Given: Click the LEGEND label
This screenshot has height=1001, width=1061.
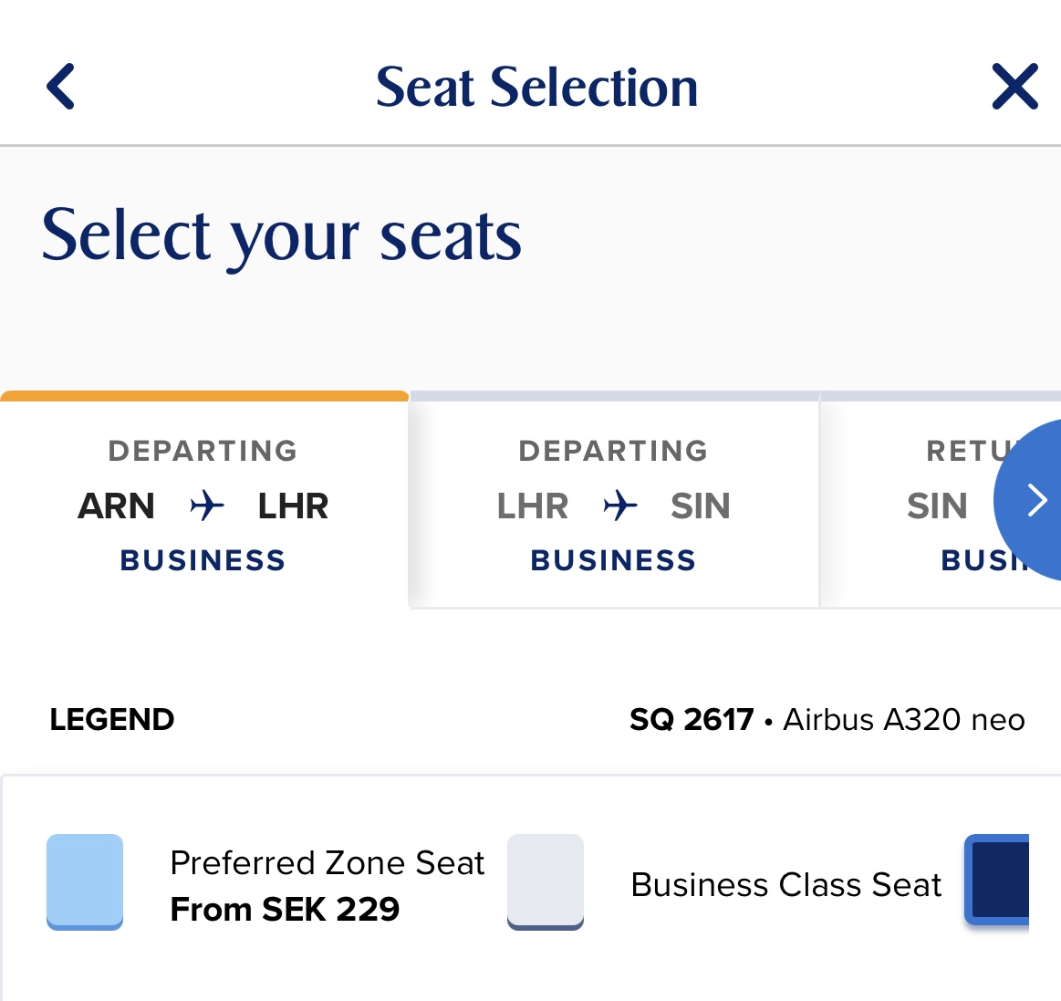Looking at the screenshot, I should 112,719.
